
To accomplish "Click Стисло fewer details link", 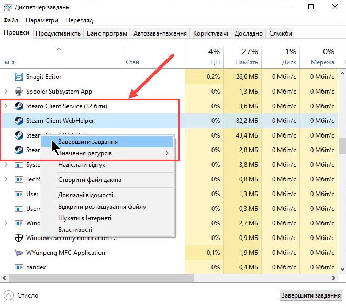I will coord(28,295).
